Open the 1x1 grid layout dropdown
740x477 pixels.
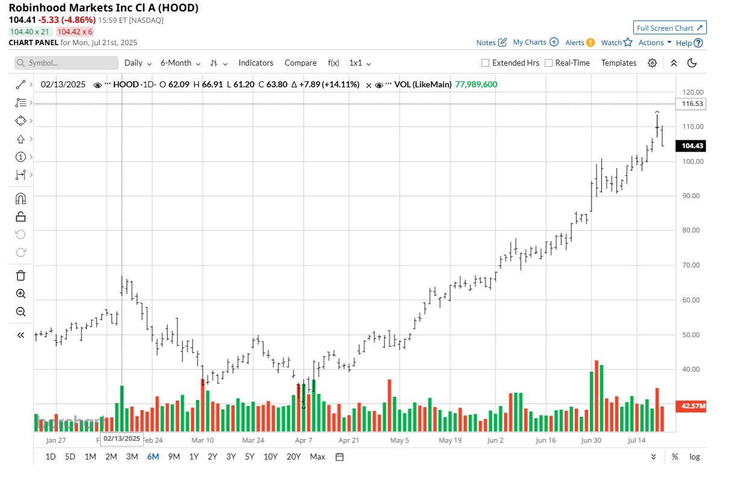[360, 63]
